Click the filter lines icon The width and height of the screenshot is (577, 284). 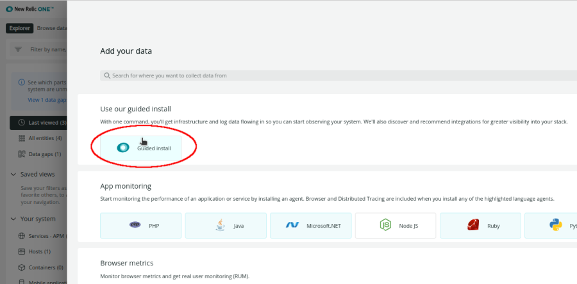18,49
